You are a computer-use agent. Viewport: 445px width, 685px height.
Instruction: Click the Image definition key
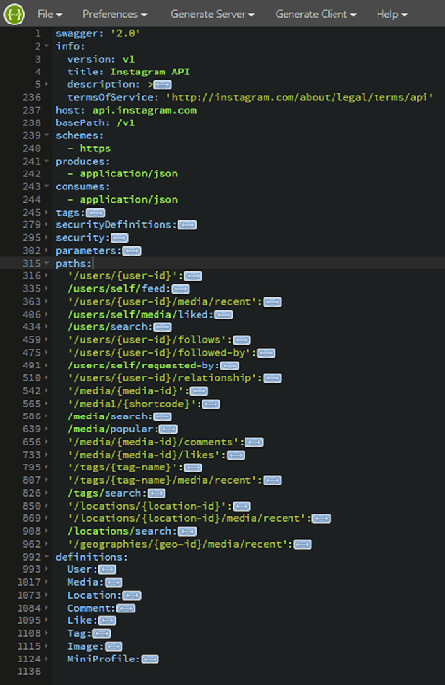coord(85,646)
